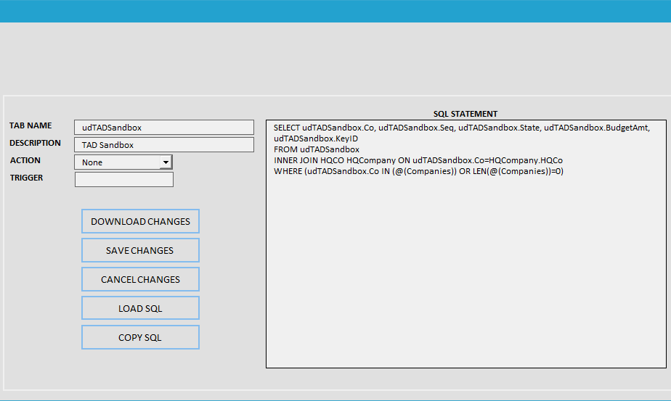Image resolution: width=671 pixels, height=401 pixels.
Task: Click the LOAD SQL button
Action: tap(140, 308)
